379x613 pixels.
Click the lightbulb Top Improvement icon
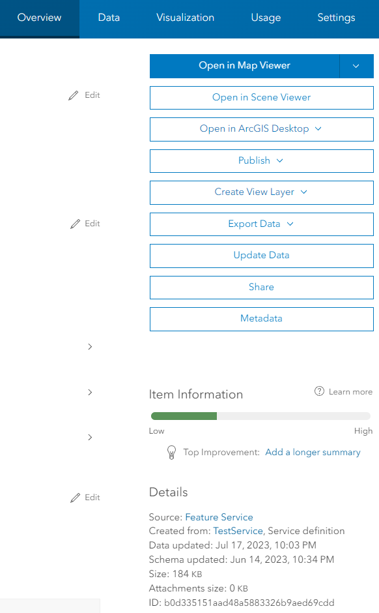[x=171, y=453]
